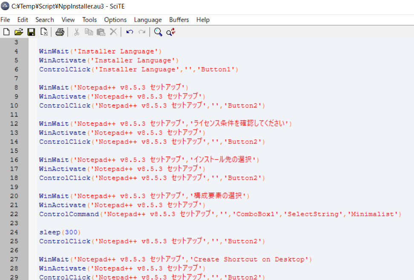Click the Copy icon in the toolbar

(x=89, y=32)
